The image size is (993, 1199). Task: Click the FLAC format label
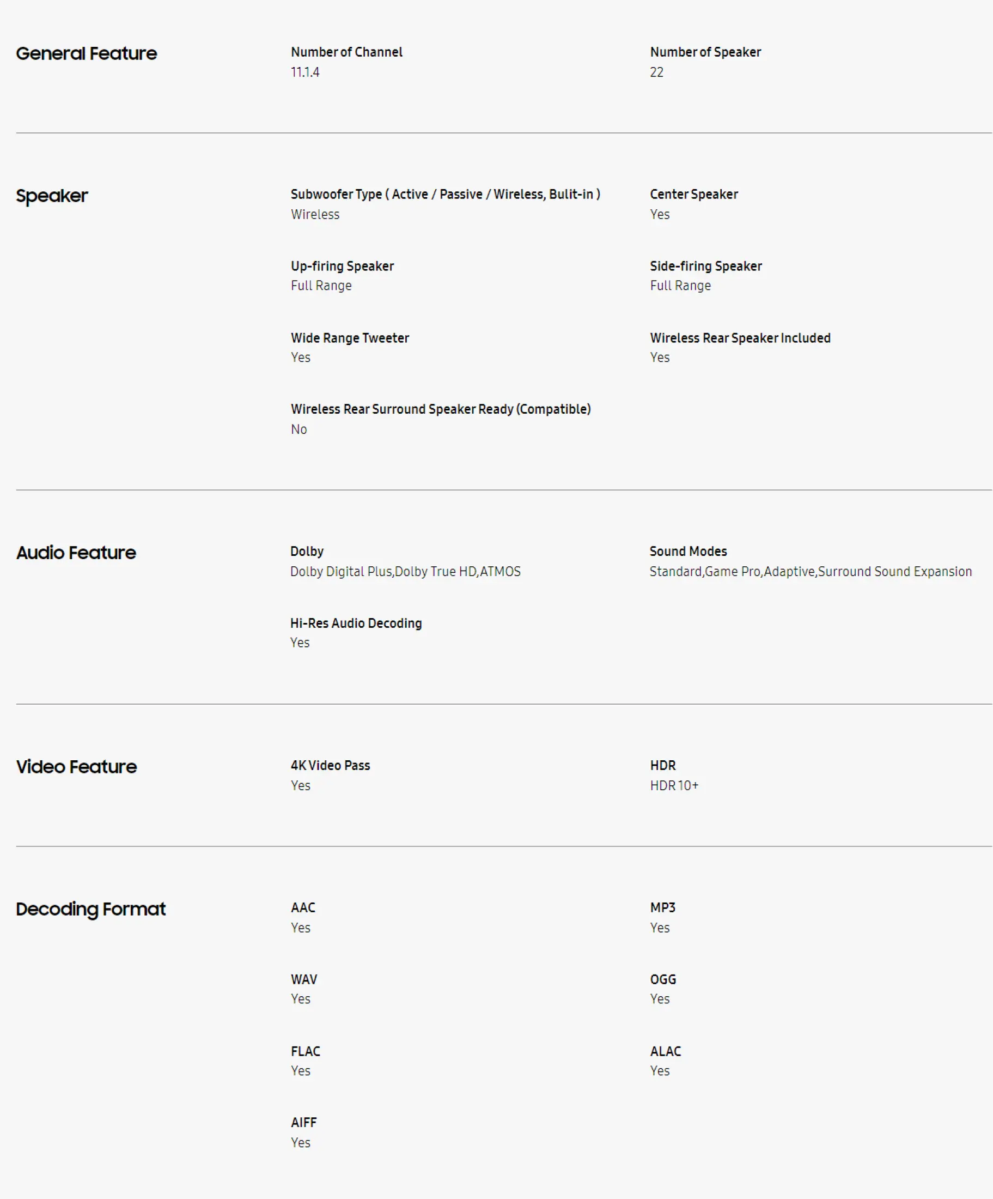pyautogui.click(x=306, y=1051)
